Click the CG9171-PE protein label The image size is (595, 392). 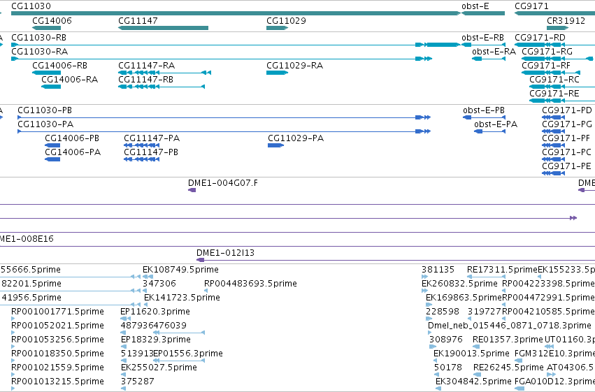click(x=566, y=166)
